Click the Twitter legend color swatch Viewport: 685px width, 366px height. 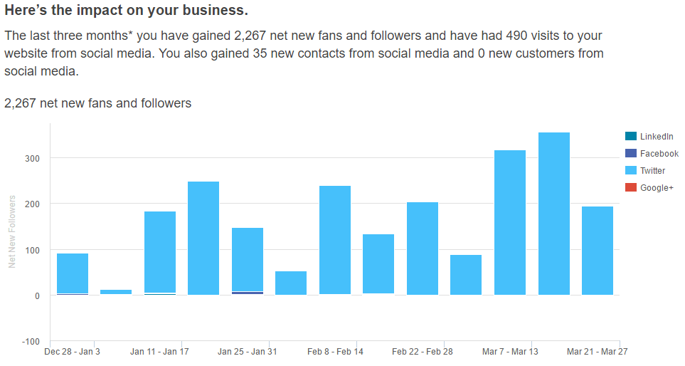[631, 170]
